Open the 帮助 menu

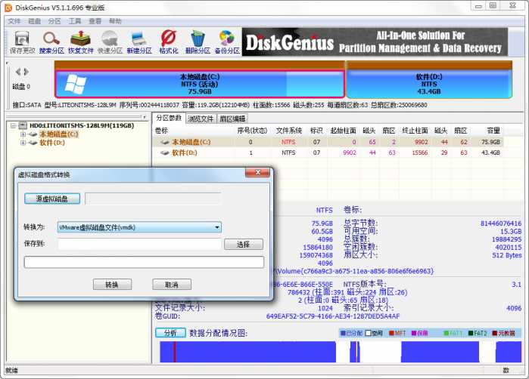(x=115, y=21)
